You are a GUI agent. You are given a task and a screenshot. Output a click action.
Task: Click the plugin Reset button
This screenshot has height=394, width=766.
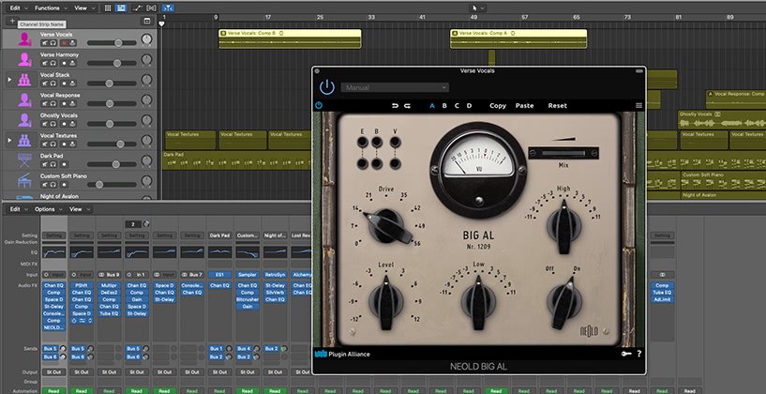pyautogui.click(x=558, y=106)
